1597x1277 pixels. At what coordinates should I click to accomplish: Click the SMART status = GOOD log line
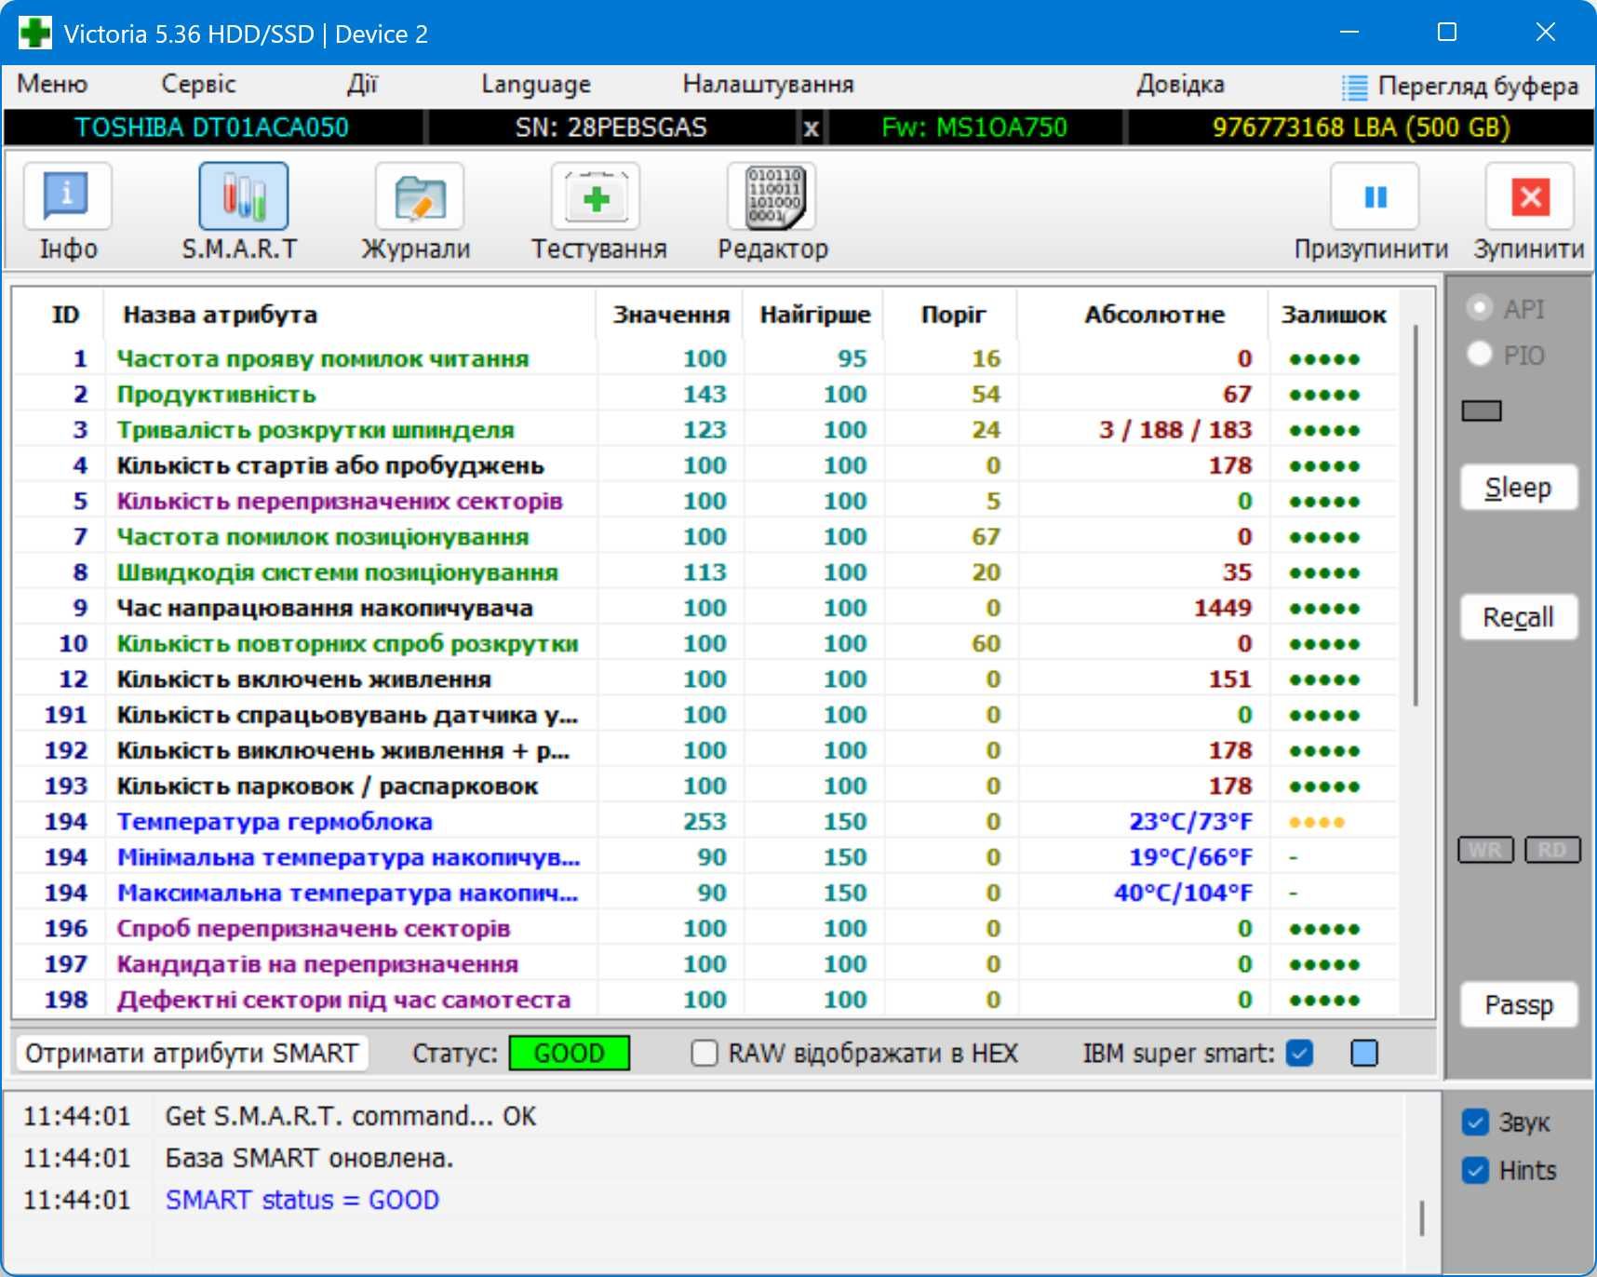(302, 1200)
